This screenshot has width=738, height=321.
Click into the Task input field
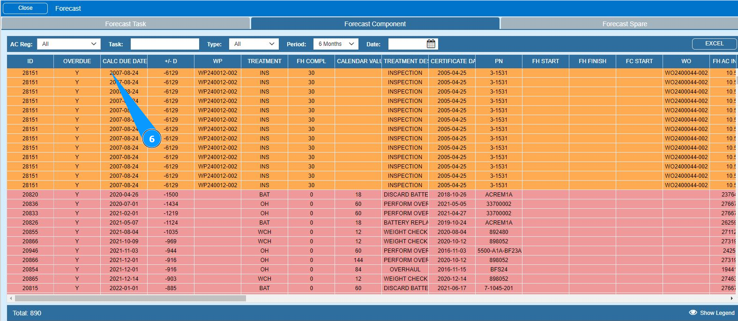[x=165, y=44]
